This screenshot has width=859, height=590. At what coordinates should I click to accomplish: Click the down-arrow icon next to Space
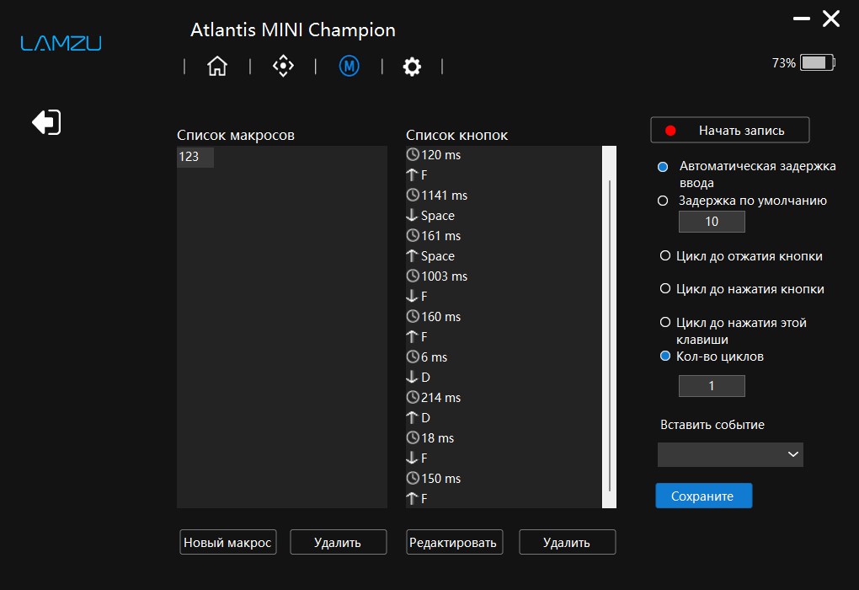(412, 216)
